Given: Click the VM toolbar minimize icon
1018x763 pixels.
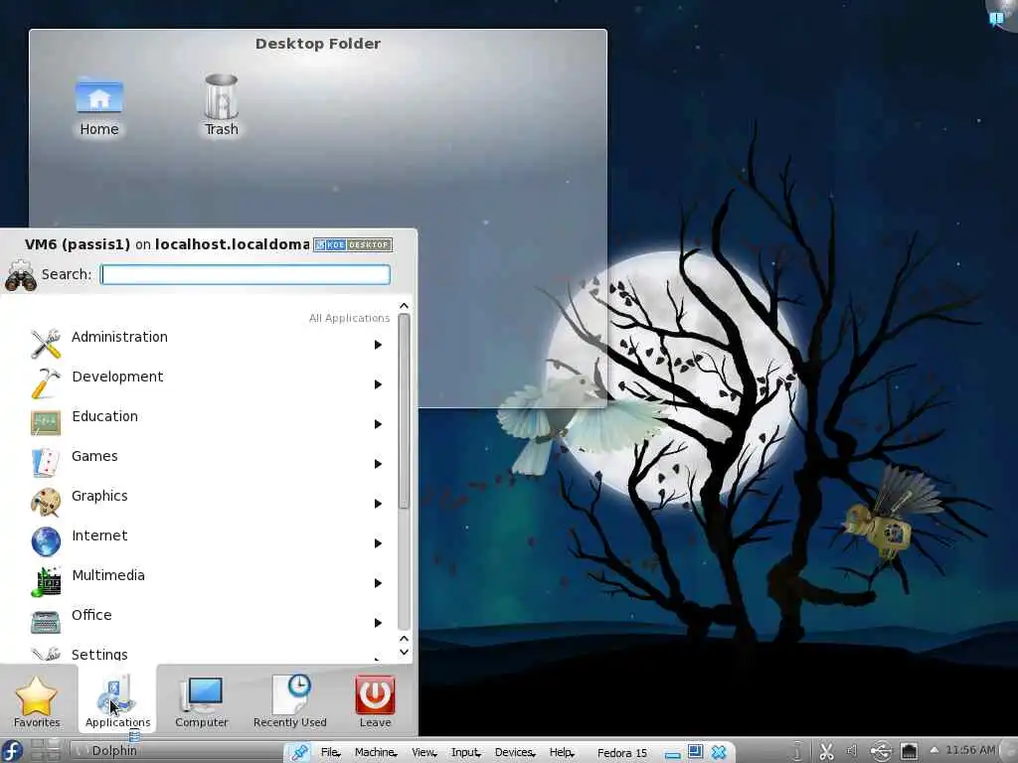Looking at the screenshot, I should click(673, 754).
